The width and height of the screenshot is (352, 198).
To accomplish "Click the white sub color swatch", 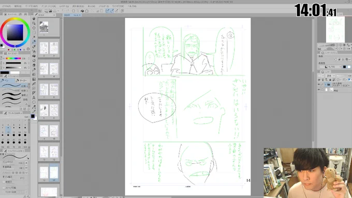I will [15, 73].
